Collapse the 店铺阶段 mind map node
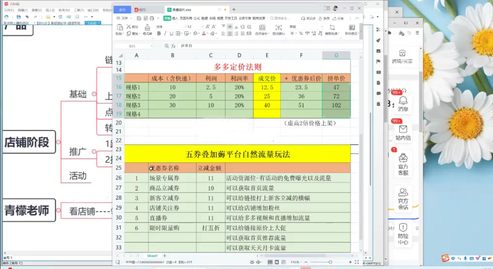 [58, 142]
